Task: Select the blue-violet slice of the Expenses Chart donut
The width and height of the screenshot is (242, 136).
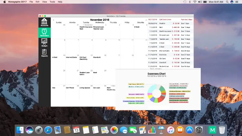Action: [x=152, y=99]
